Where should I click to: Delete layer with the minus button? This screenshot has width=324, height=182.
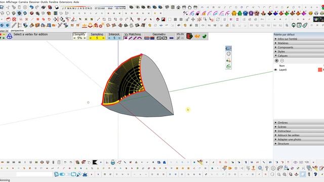(282, 61)
